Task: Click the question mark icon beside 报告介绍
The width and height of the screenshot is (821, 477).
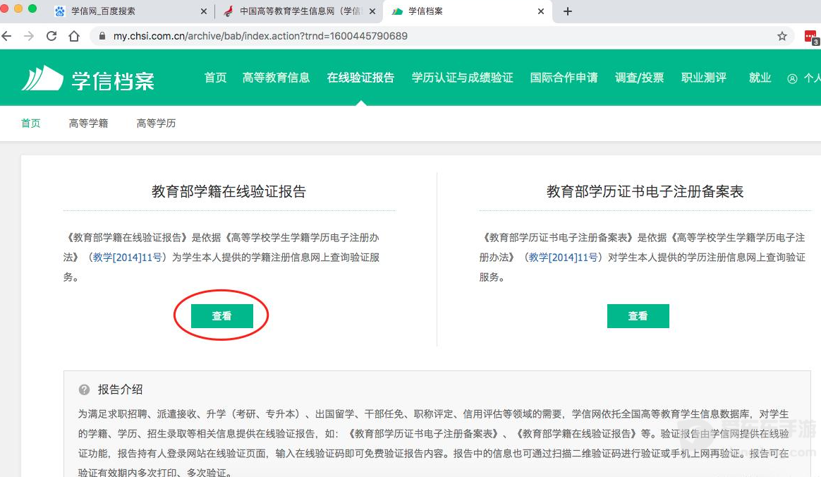Action: 84,390
